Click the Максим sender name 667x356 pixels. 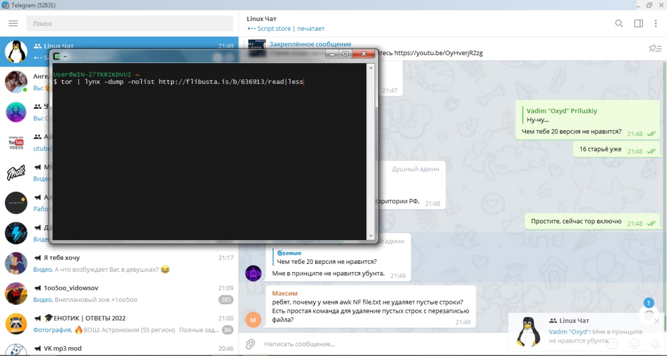pyautogui.click(x=285, y=293)
